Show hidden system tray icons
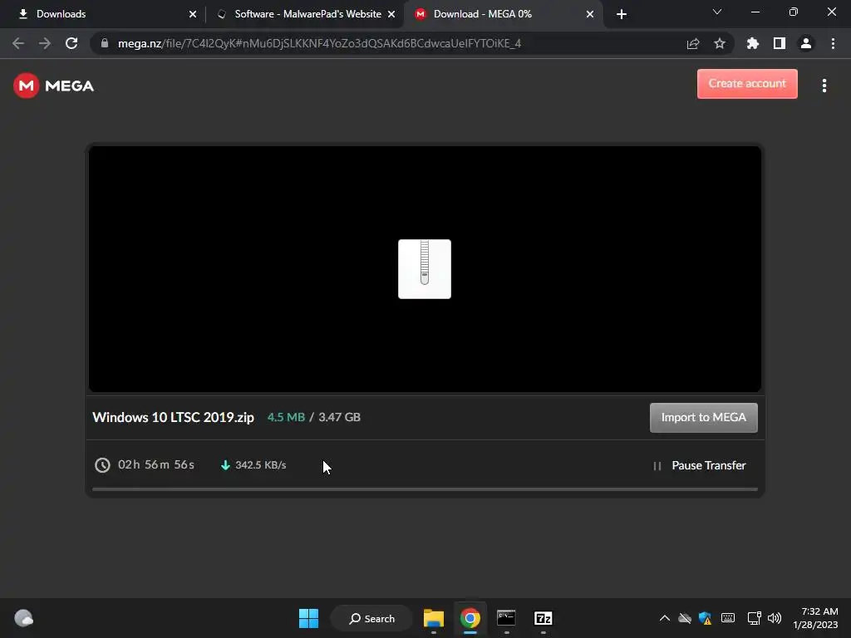This screenshot has width=851, height=638. point(664,618)
